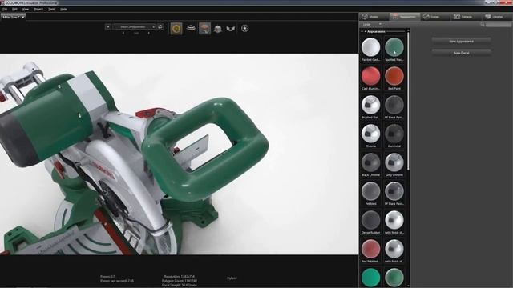Select the solid teal green sphere
This screenshot has width=513, height=288.
click(370, 278)
